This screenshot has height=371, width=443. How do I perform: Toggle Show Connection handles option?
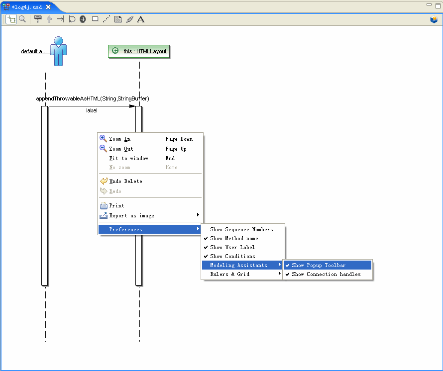pos(328,274)
